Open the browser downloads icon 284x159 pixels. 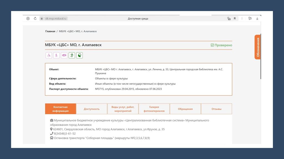point(257,18)
